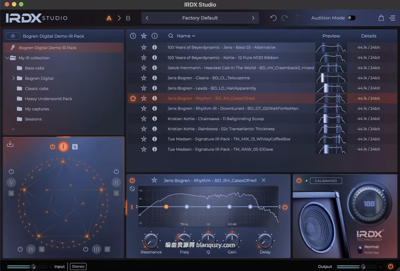Image resolution: width=400 pixels, height=271 pixels.
Task: Toggle EQ band power on right of graph
Action: pos(285,207)
